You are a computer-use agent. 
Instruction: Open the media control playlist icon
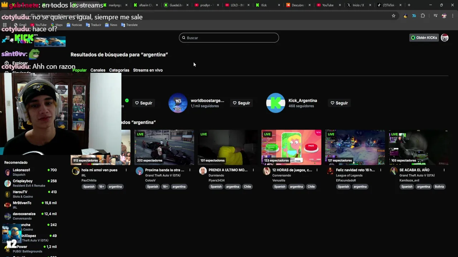[x=435, y=16]
